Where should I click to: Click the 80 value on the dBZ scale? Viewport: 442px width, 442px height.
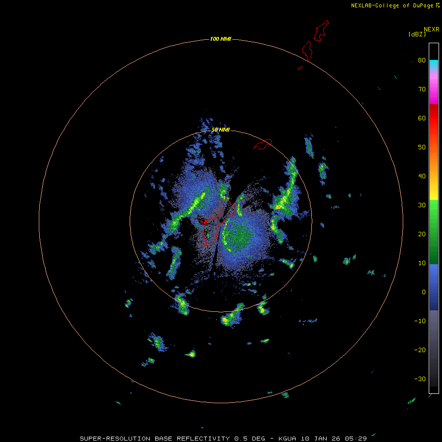[x=422, y=60]
